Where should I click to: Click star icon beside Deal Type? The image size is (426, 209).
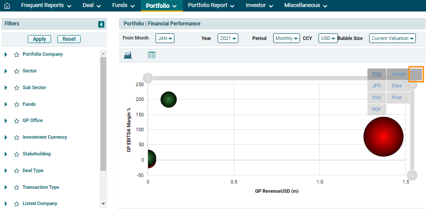[x=17, y=171]
